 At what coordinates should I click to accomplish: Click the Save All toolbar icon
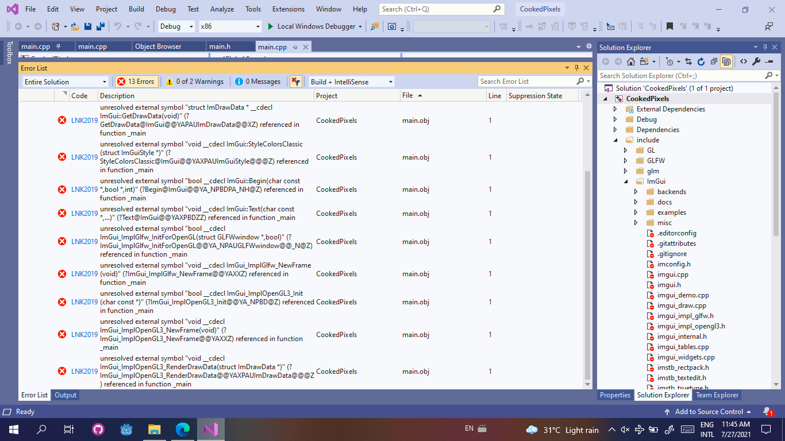click(x=101, y=26)
